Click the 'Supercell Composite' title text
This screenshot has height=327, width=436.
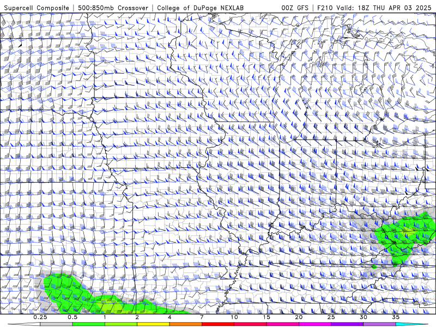click(37, 8)
